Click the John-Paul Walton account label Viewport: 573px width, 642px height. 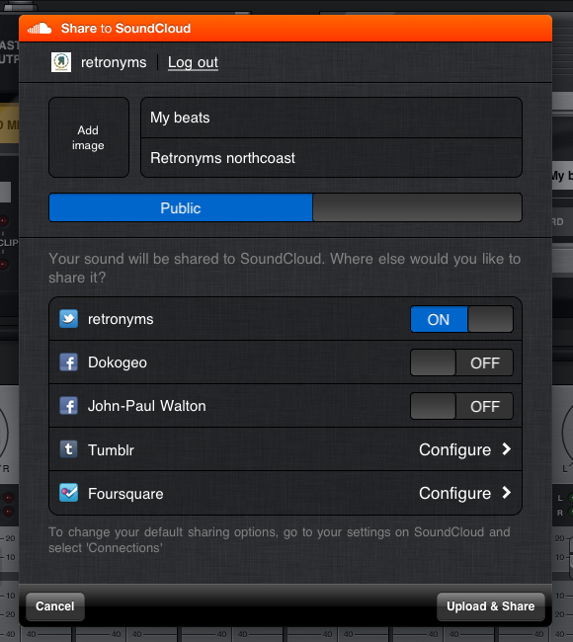tap(146, 406)
